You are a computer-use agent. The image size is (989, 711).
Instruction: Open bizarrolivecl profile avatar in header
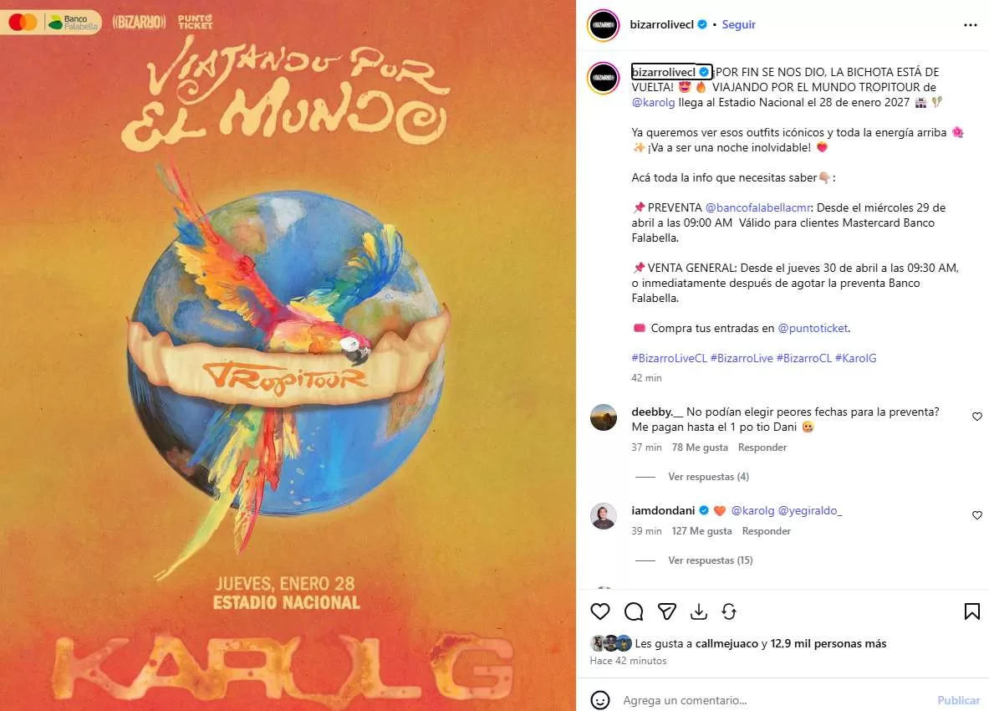click(603, 25)
